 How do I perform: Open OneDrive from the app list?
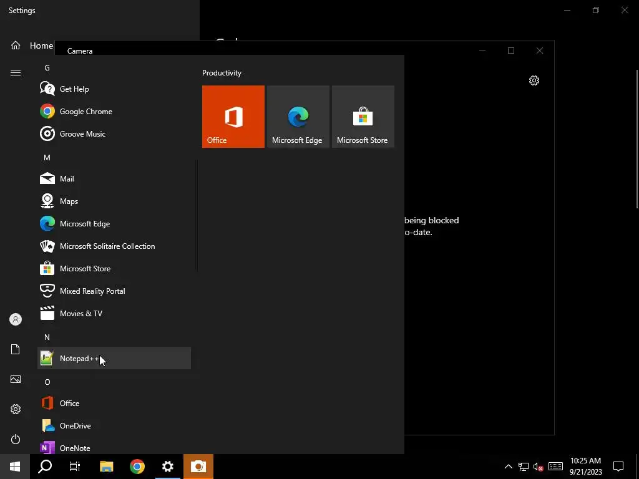click(114, 425)
